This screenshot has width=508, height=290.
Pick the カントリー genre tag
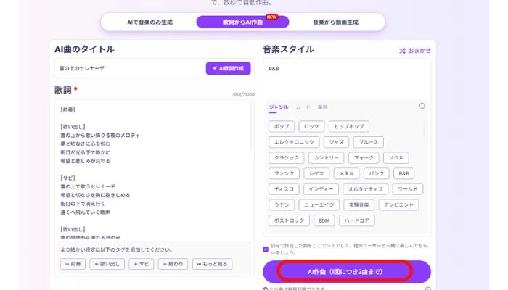(327, 157)
